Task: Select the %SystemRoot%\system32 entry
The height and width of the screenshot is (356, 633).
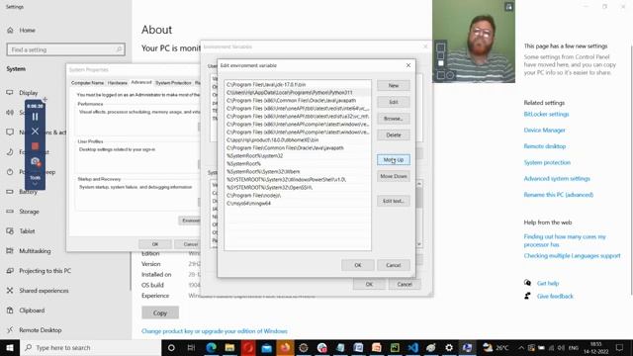Action: point(298,156)
